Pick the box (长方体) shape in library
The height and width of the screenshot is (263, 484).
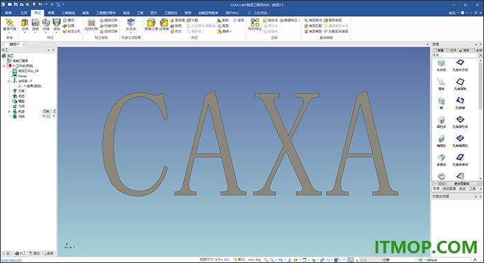click(441, 65)
